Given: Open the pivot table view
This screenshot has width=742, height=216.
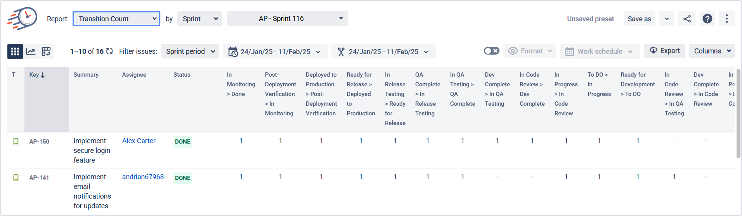Looking at the screenshot, I should point(46,51).
